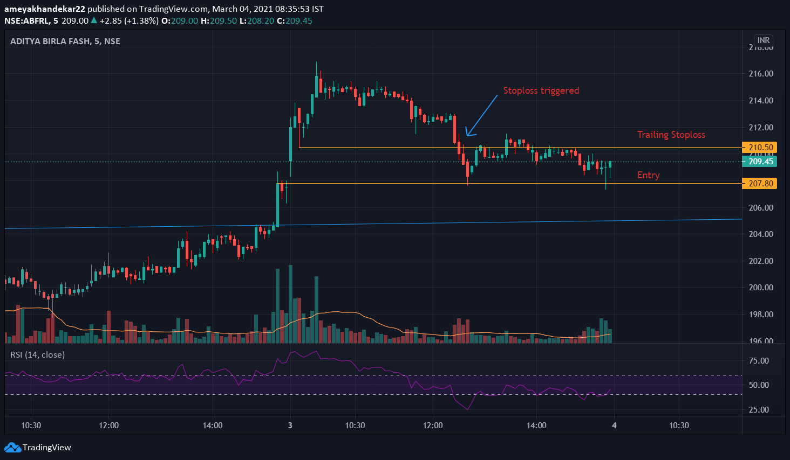Click the RSI 25.00 axis label

click(759, 410)
